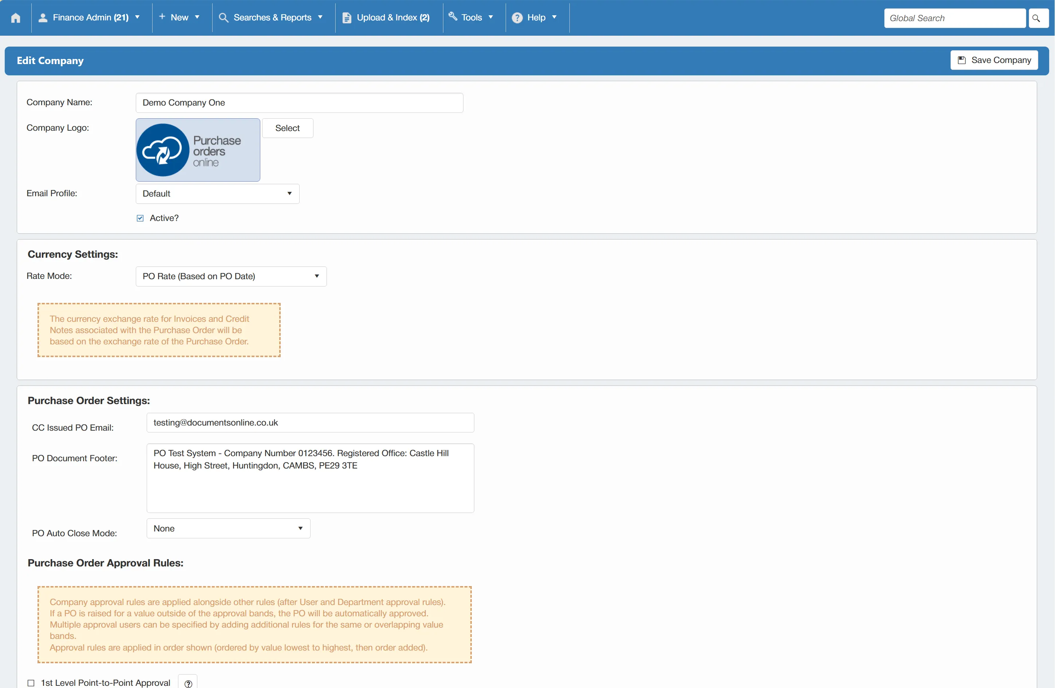This screenshot has width=1055, height=688.
Task: Open the Rate Mode dropdown
Action: click(231, 276)
